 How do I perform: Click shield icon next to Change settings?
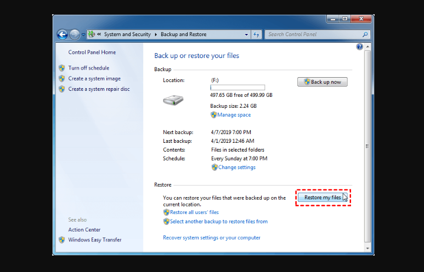pyautogui.click(x=214, y=167)
